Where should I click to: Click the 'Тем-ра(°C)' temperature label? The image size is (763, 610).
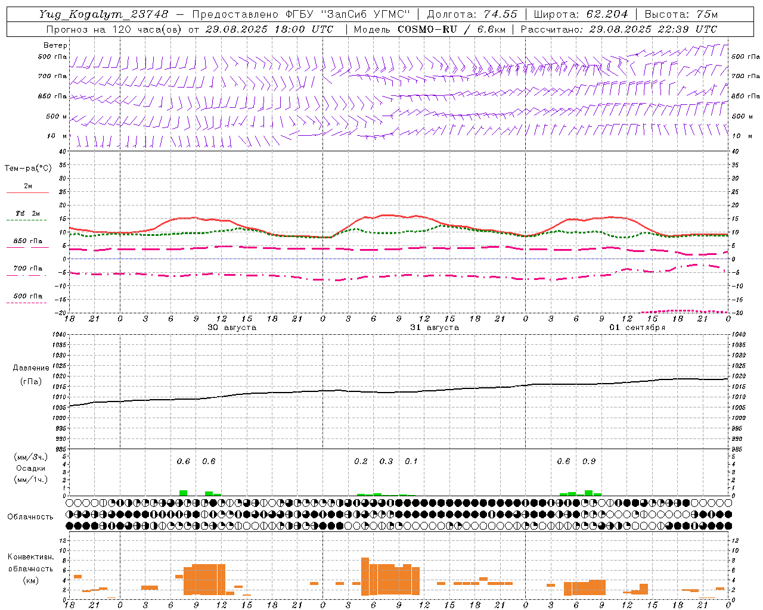click(x=28, y=169)
